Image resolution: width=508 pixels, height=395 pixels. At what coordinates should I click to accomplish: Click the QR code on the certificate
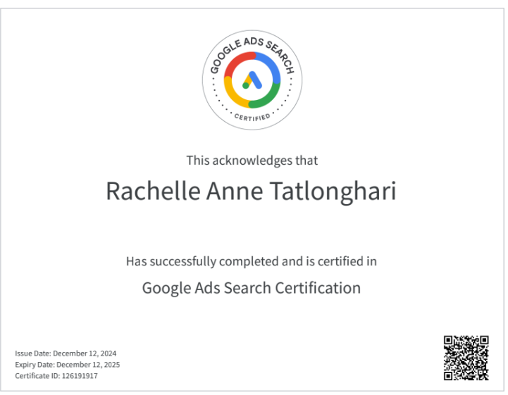466,358
